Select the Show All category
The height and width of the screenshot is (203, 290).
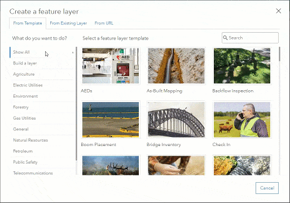[x=42, y=52]
